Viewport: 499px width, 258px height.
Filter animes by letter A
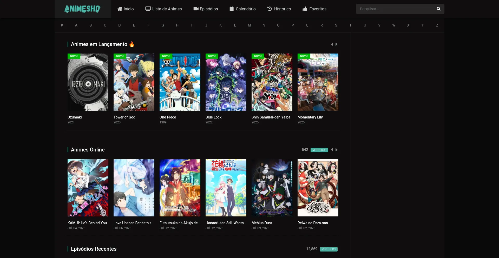(x=76, y=25)
